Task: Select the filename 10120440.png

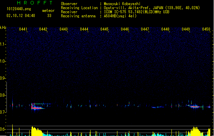Action: pyautogui.click(x=19, y=9)
